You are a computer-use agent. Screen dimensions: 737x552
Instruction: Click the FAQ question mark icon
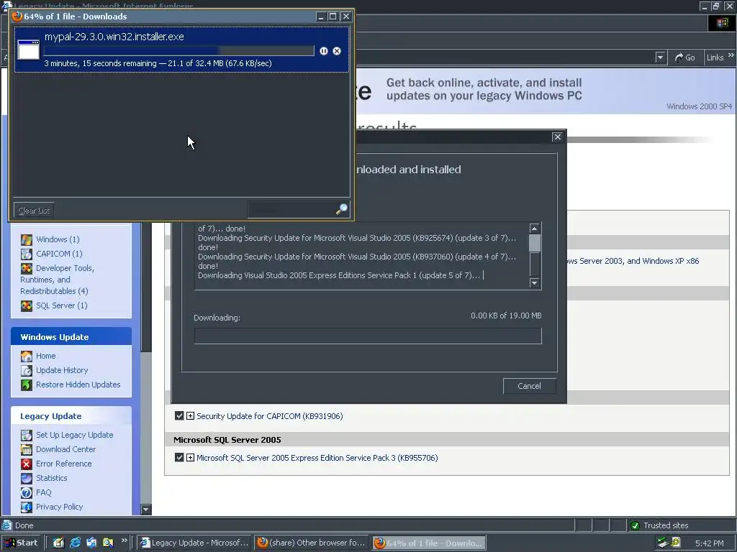click(x=27, y=492)
